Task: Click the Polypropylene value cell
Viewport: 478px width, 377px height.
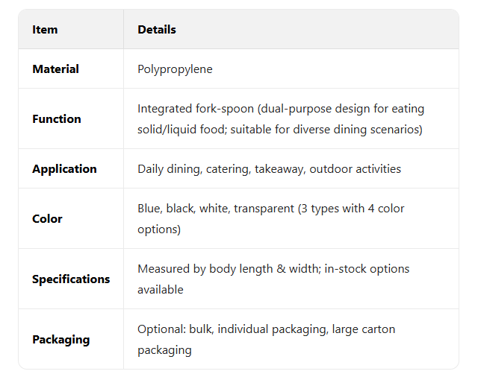Action: click(175, 69)
